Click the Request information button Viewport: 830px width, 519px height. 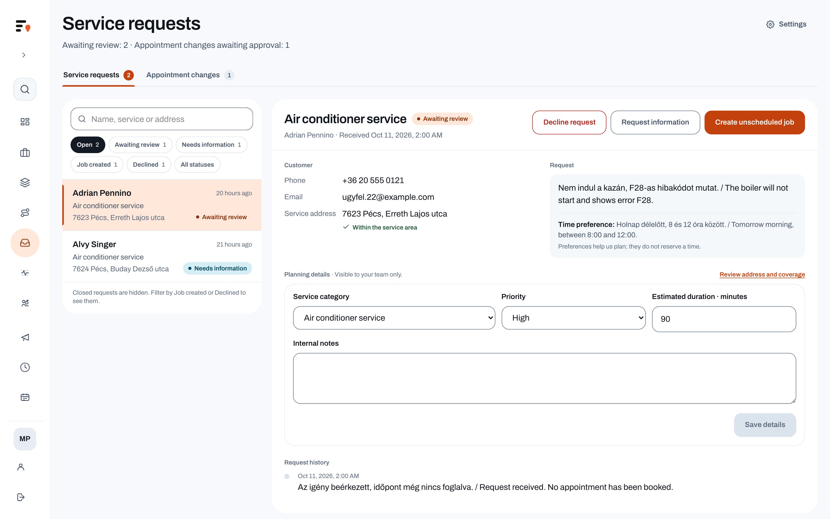pos(655,122)
